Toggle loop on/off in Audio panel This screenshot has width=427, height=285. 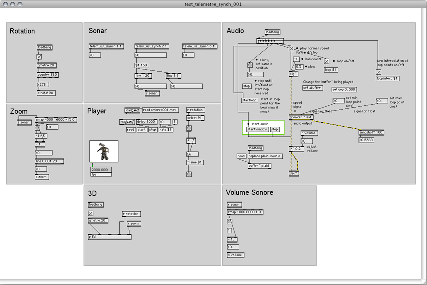(326, 61)
